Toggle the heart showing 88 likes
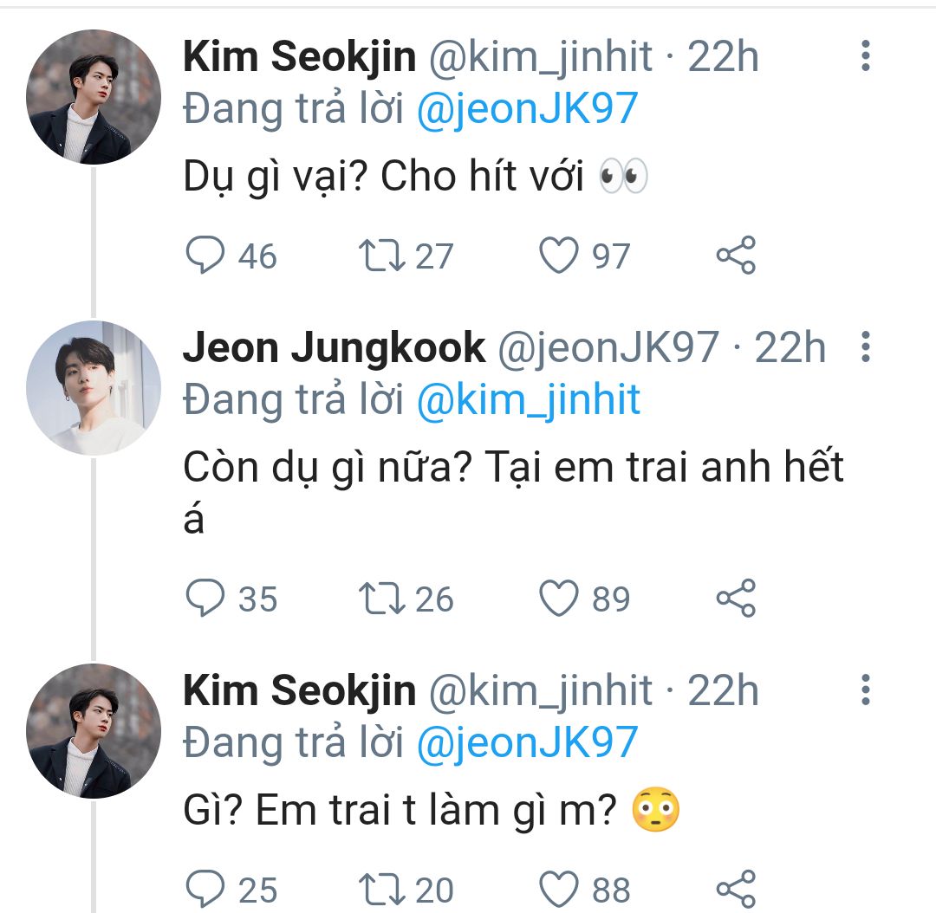 coord(559,889)
